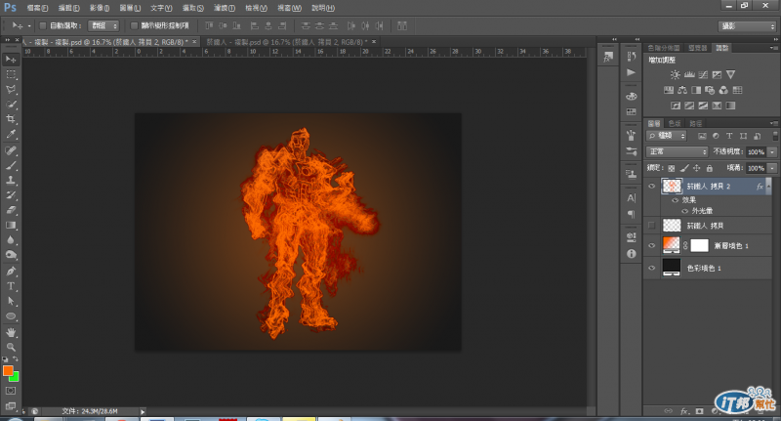
Task: Open the Fill slider arrow
Action: (772, 168)
